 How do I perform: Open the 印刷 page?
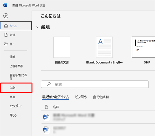(x=16, y=88)
